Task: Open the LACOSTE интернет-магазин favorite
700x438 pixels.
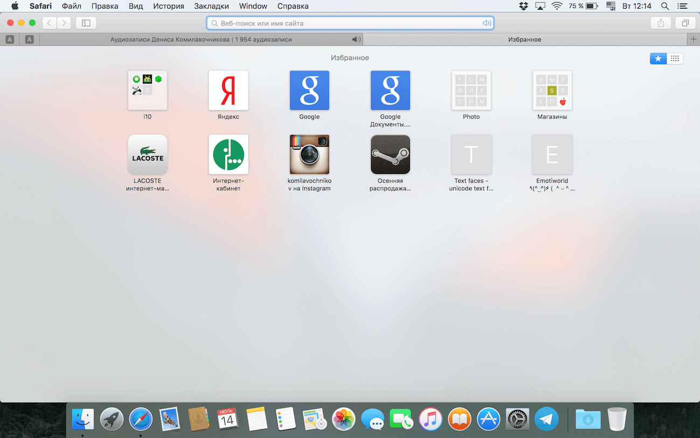Action: coord(148,155)
